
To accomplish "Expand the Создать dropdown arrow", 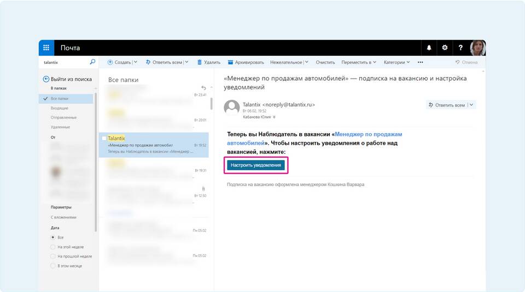I will [x=136, y=62].
